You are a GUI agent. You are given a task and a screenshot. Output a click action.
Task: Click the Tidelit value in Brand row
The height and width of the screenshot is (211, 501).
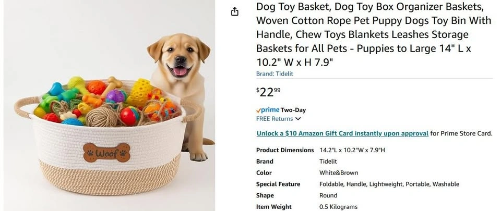pos(328,162)
